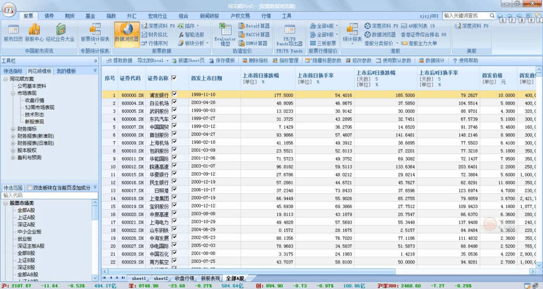
Task: Open 股市日历 stock calendar
Action: tap(13, 33)
